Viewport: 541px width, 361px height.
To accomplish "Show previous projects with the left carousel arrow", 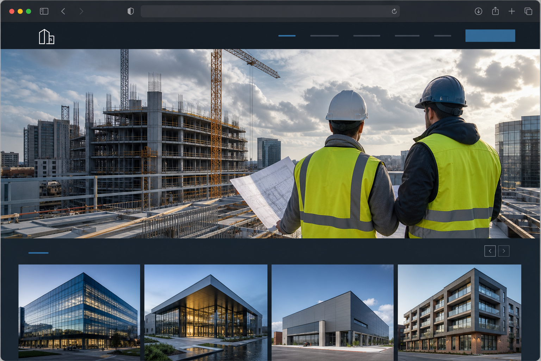I will [490, 251].
